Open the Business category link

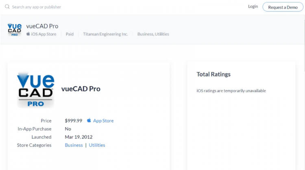[74, 145]
